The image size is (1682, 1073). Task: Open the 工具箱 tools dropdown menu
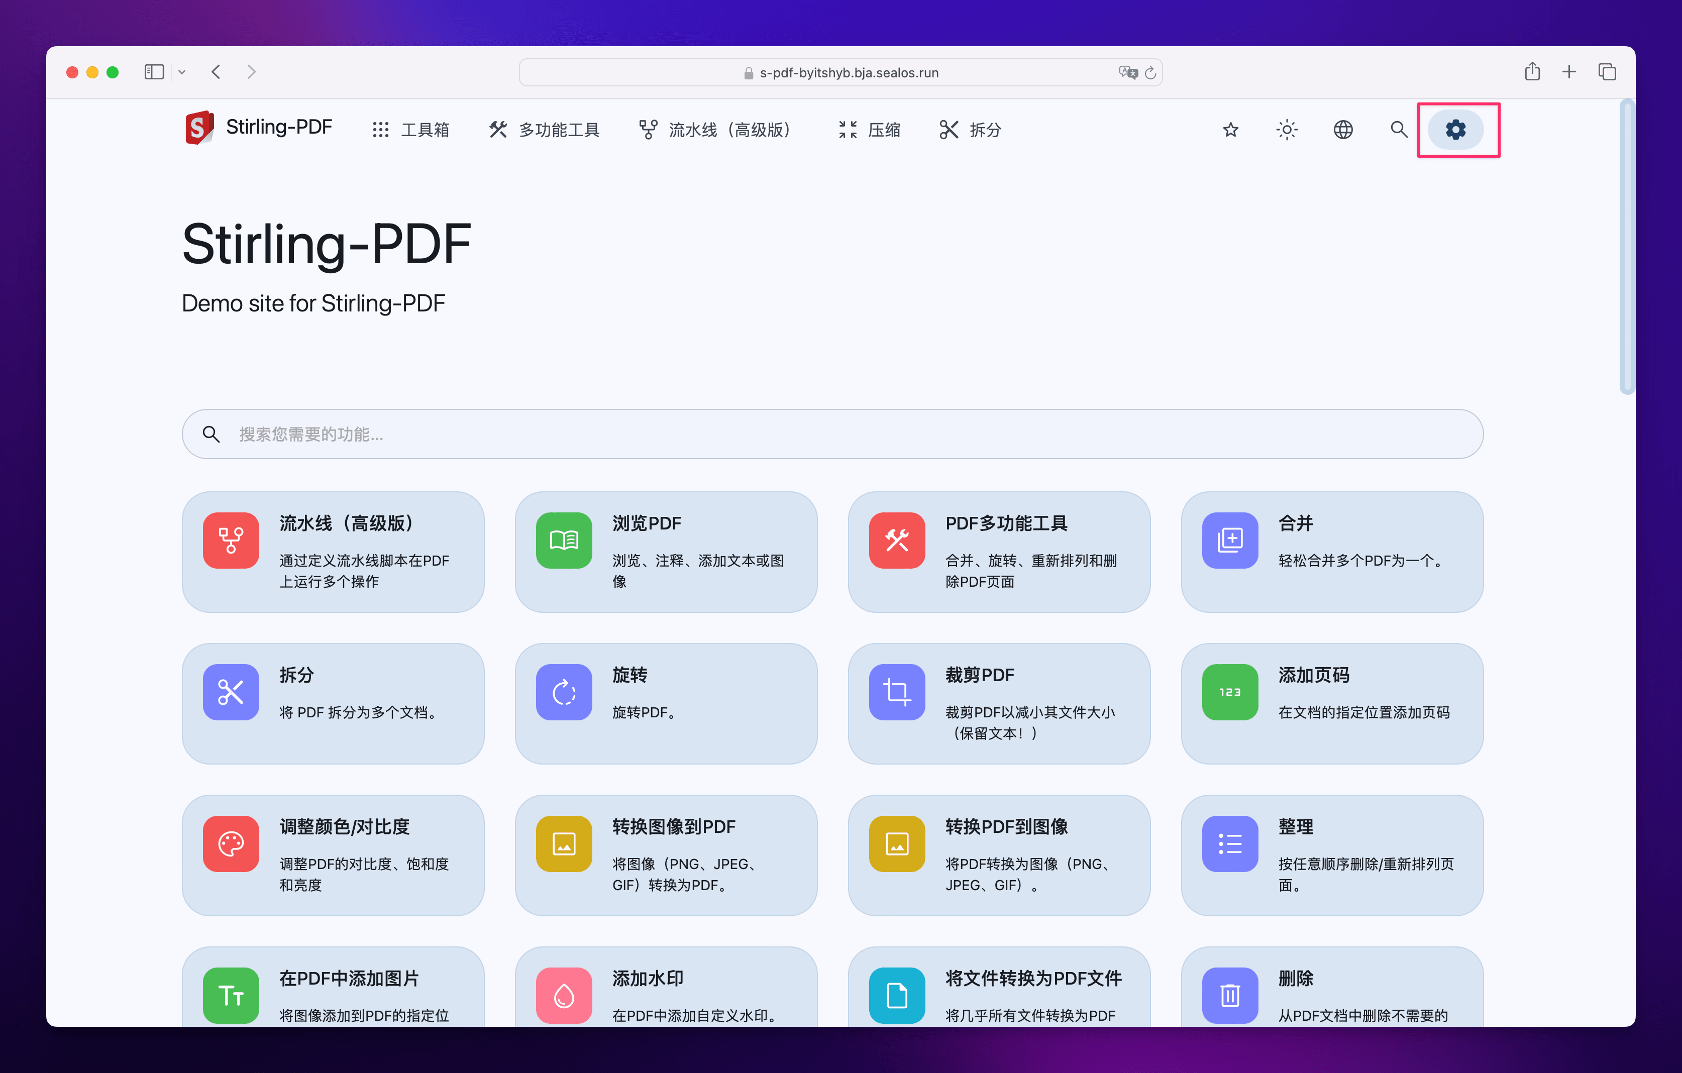click(411, 130)
